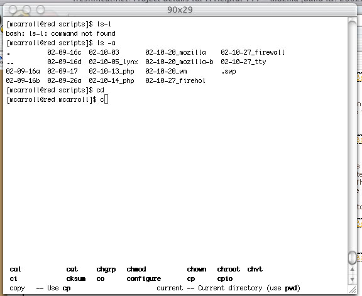
Task: Click the 'cpio' completion suggestion
Action: click(224, 279)
